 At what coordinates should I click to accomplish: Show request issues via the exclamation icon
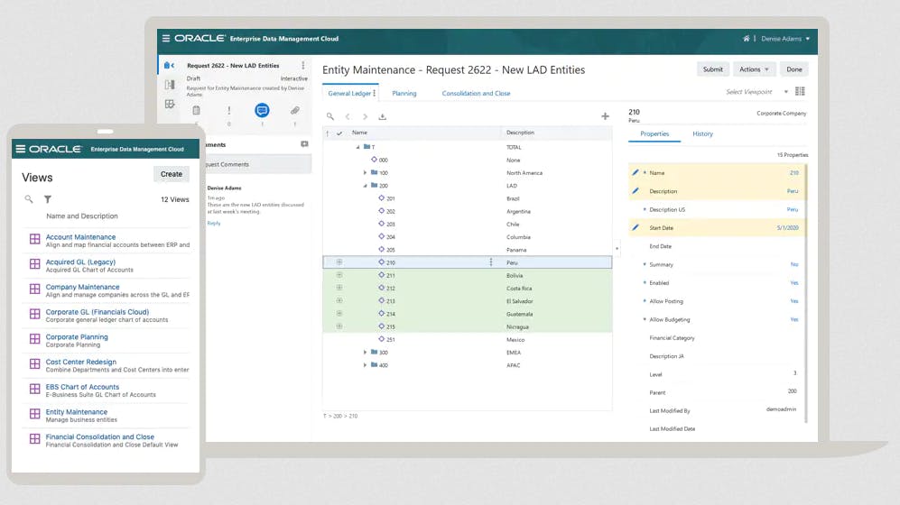click(229, 111)
